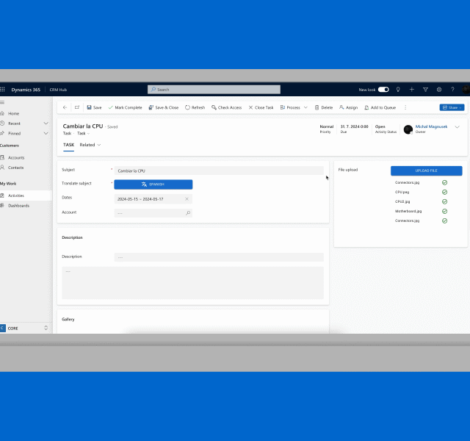Open record in new window icon
470x441 pixels.
[77, 107]
